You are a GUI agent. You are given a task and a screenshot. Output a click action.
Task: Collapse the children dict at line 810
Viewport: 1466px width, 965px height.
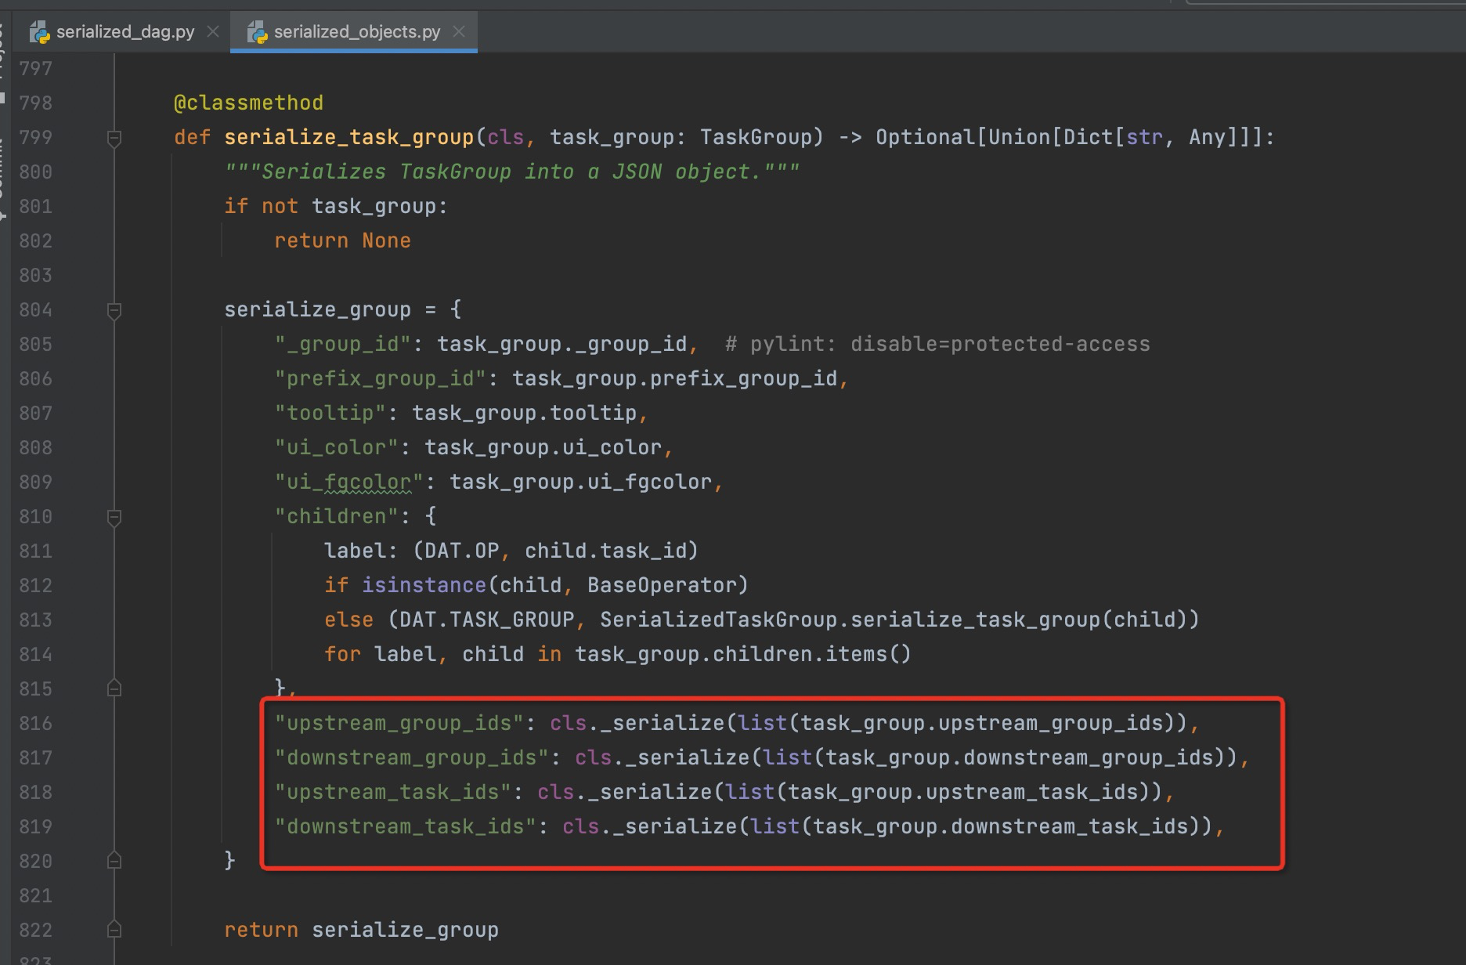(114, 517)
